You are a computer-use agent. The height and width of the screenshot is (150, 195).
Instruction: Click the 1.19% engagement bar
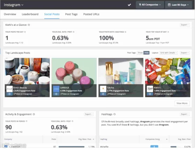pos(72,147)
